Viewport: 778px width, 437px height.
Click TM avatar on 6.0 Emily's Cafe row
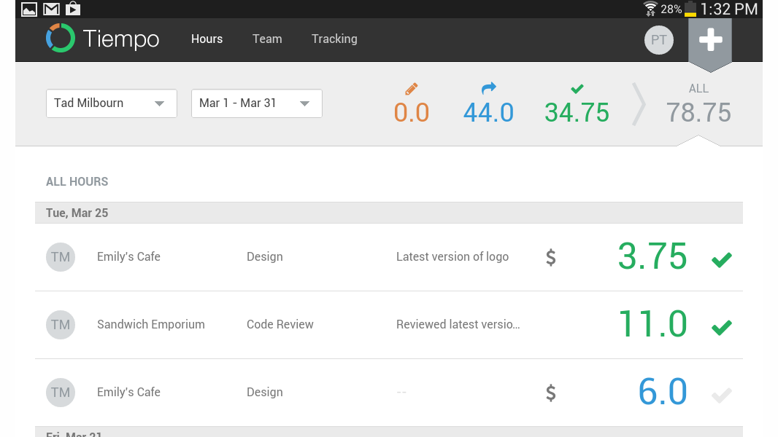(x=61, y=393)
